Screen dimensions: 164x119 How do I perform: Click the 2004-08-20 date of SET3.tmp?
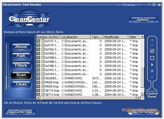coord(115,91)
